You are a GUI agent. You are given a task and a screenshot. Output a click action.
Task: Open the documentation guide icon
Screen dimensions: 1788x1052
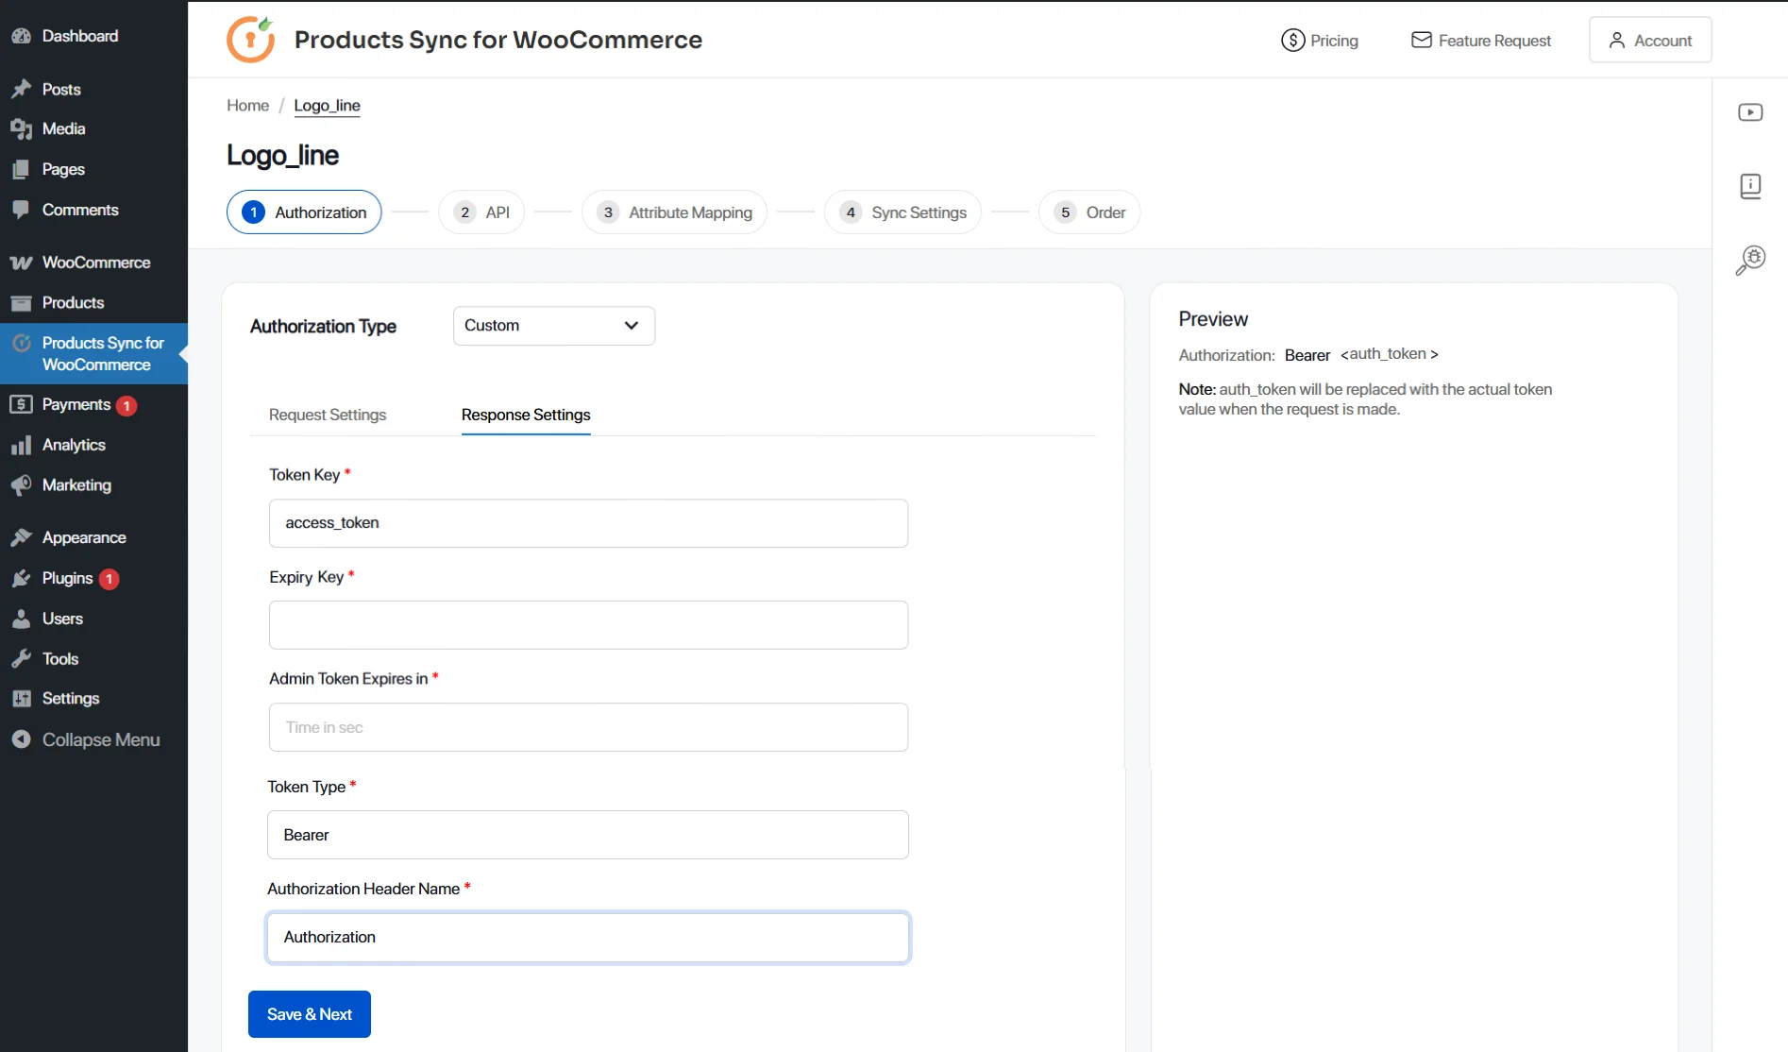click(x=1751, y=185)
